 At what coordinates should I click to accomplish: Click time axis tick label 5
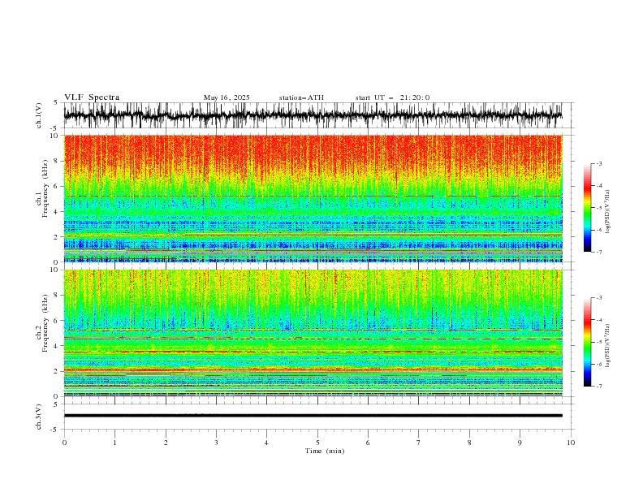click(317, 443)
